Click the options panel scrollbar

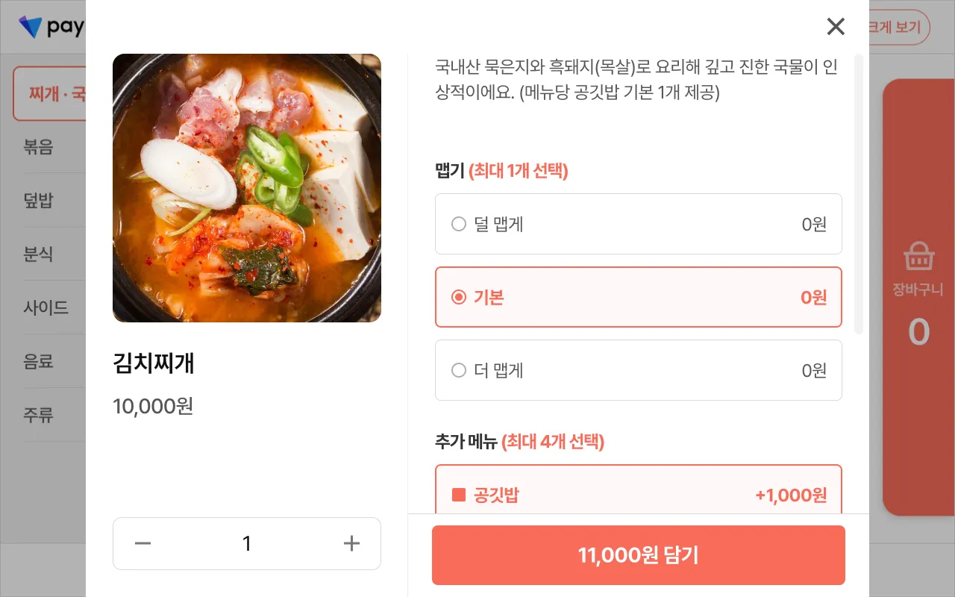tap(858, 194)
